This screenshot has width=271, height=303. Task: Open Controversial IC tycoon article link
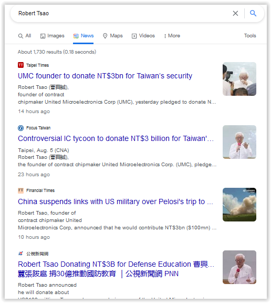pyautogui.click(x=116, y=138)
